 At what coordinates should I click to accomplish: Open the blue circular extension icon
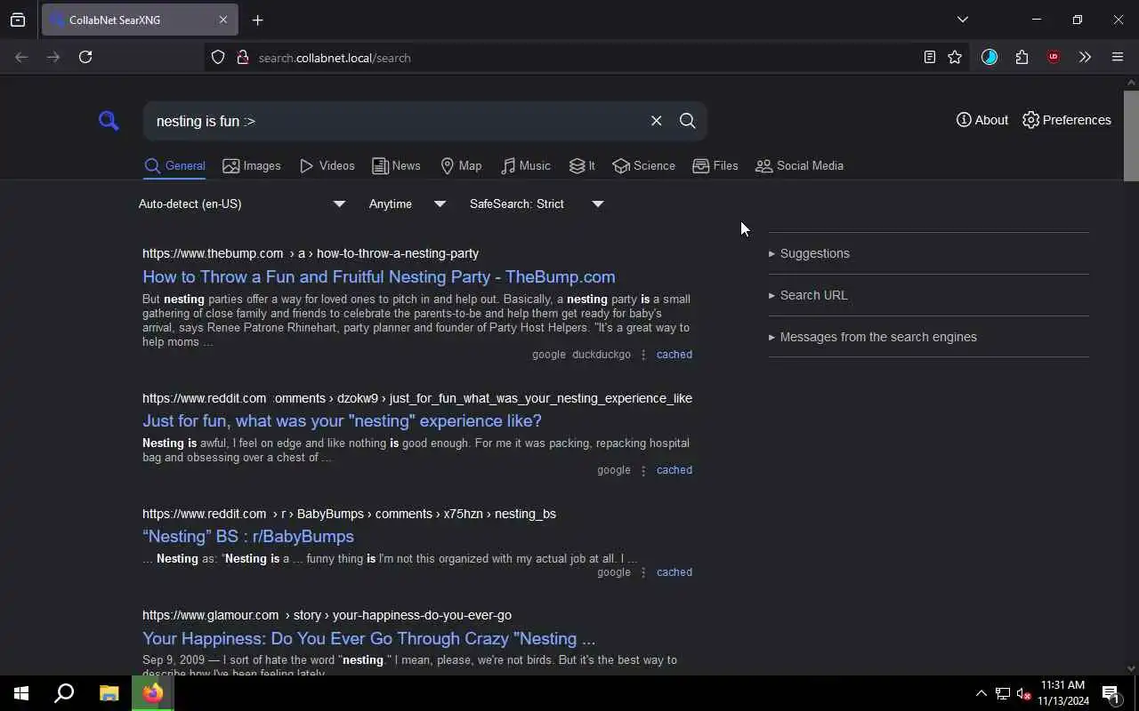coord(990,57)
